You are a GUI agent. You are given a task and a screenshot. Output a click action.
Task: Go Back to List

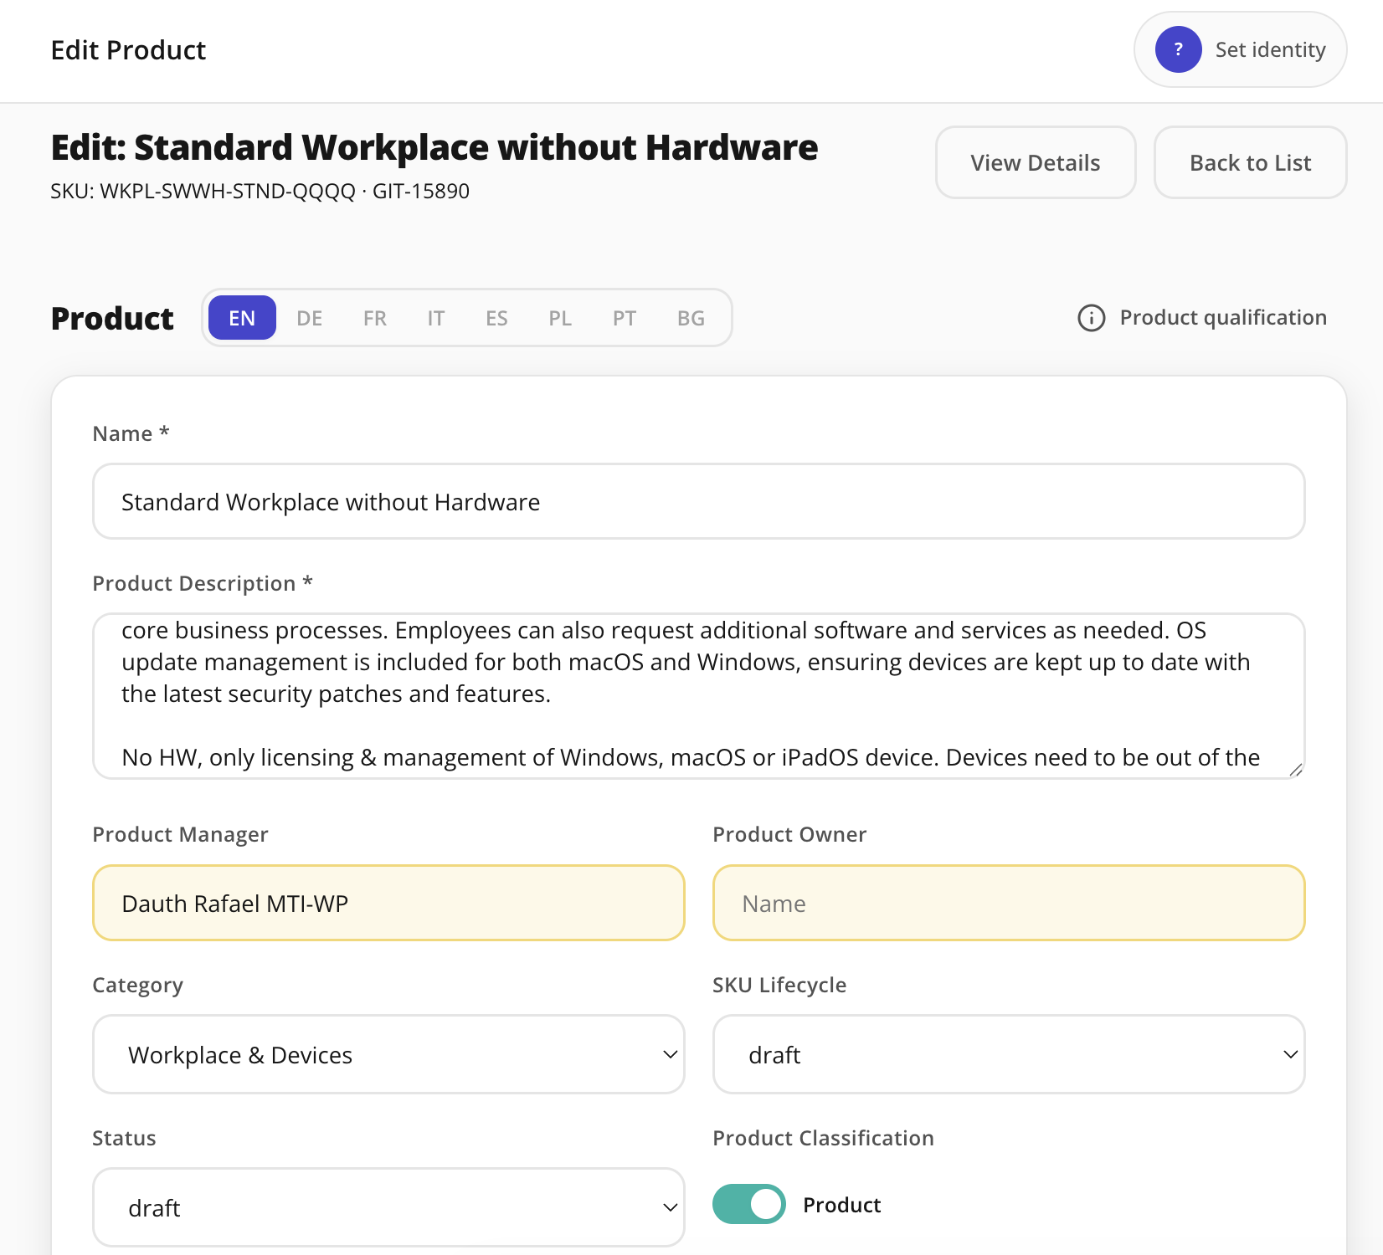coord(1251,162)
